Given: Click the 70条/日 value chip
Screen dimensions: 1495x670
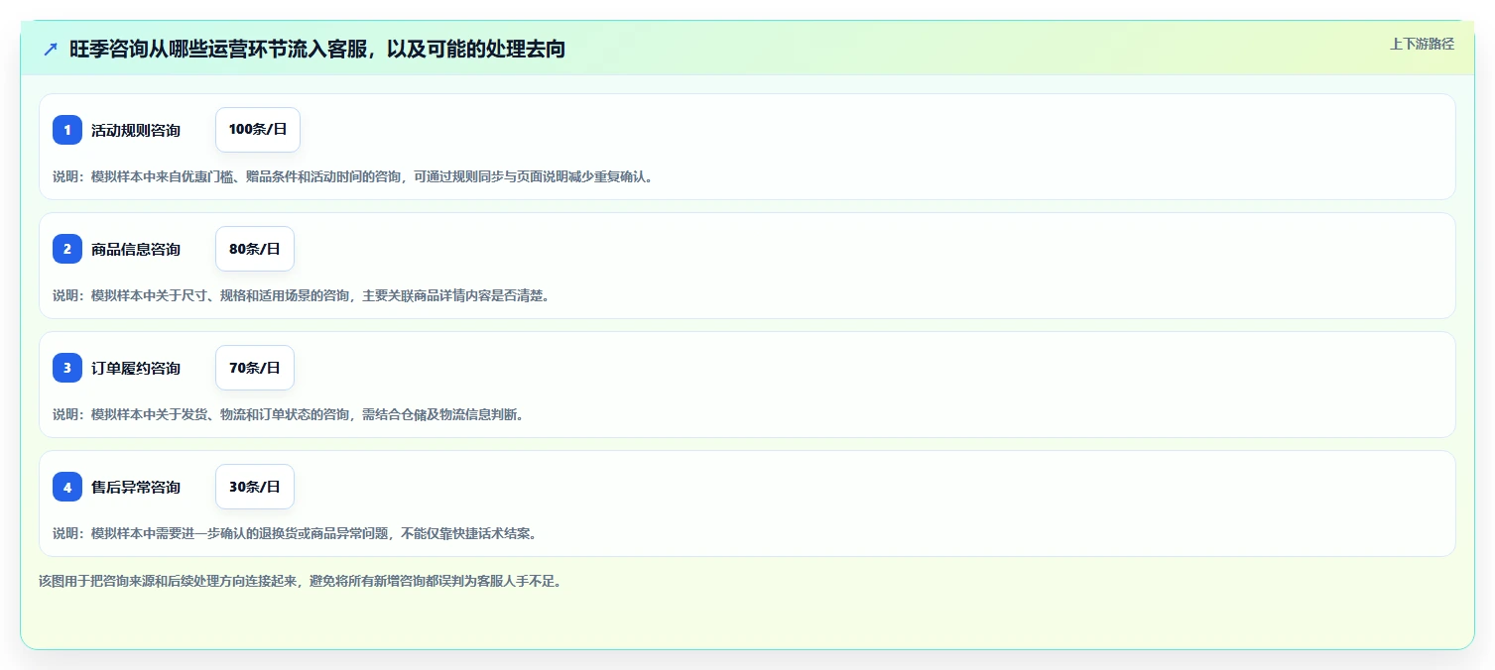Looking at the screenshot, I should click(x=255, y=368).
